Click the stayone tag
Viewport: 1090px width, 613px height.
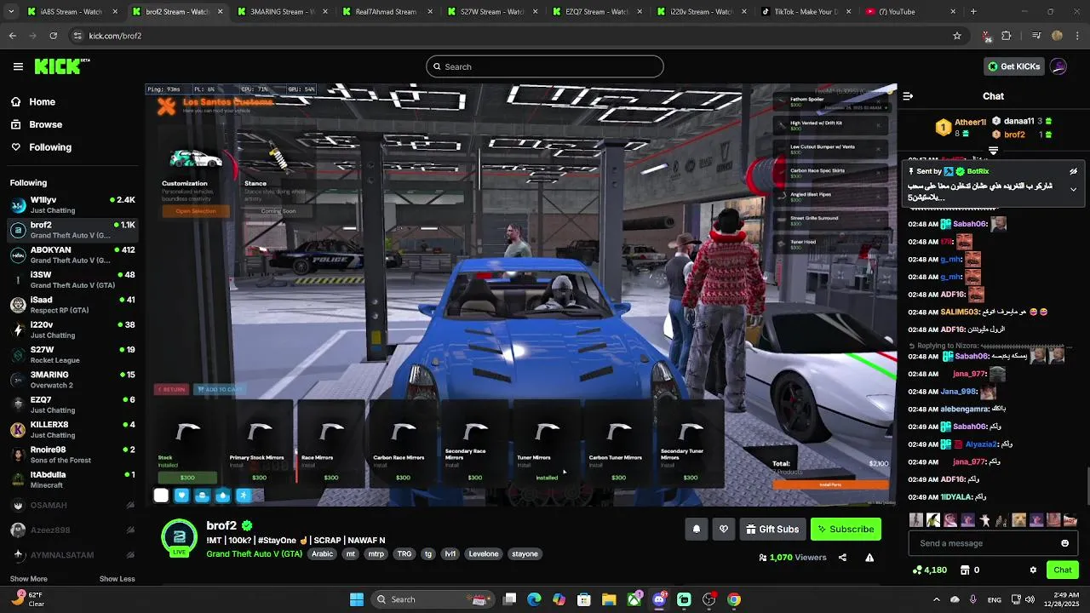pyautogui.click(x=525, y=554)
